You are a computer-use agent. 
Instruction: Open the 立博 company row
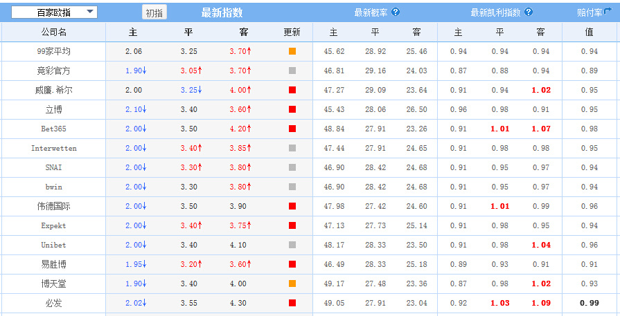[x=53, y=110]
